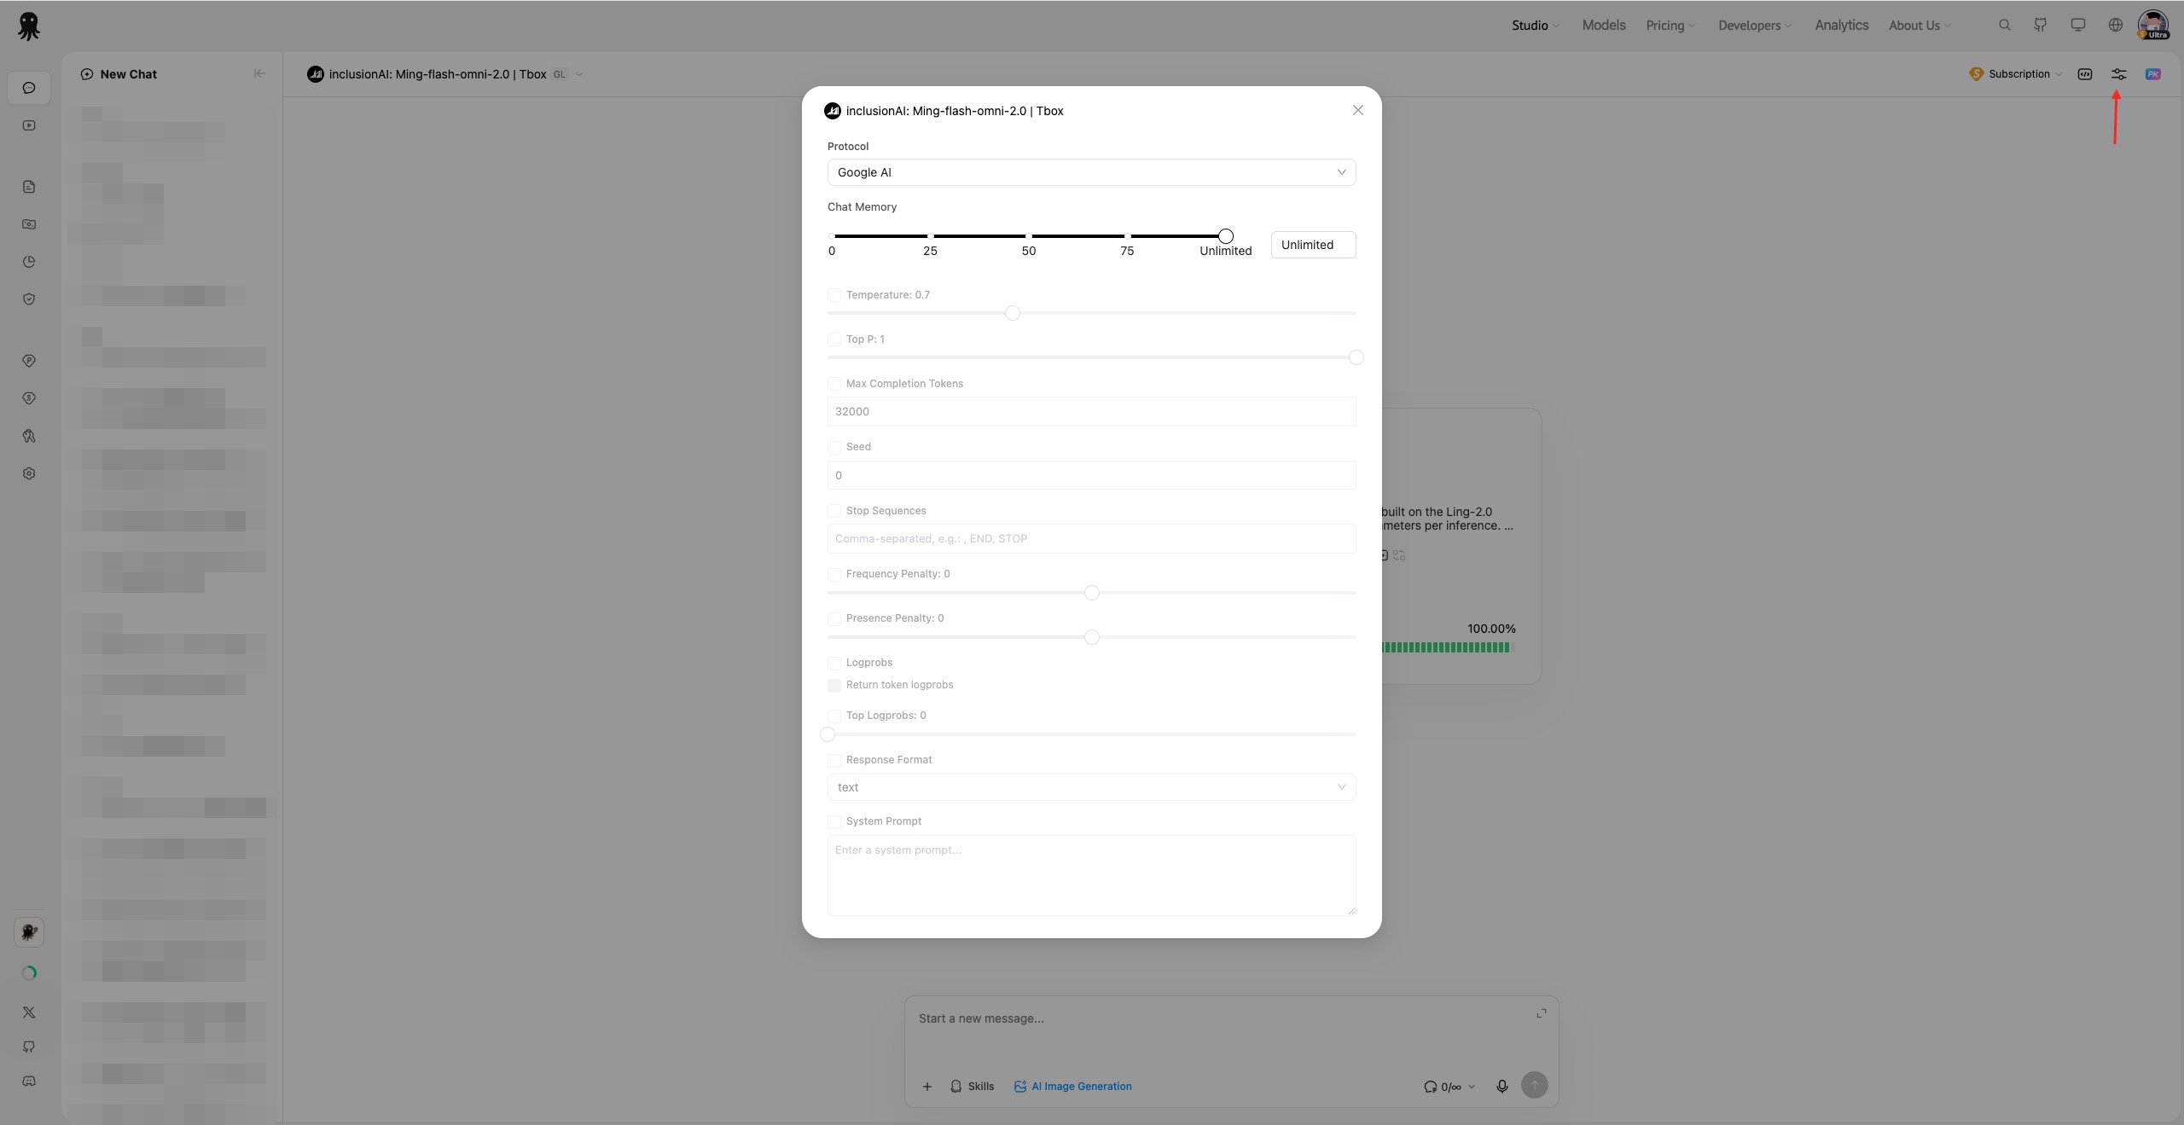Open the model selector dropdown in chat header
The width and height of the screenshot is (2184, 1125).
445,74
